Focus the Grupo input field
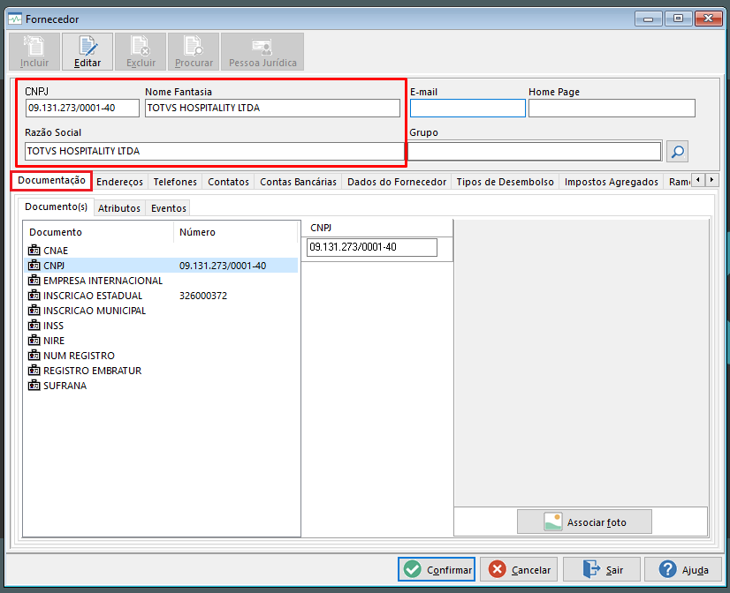The image size is (730, 593). (535, 152)
